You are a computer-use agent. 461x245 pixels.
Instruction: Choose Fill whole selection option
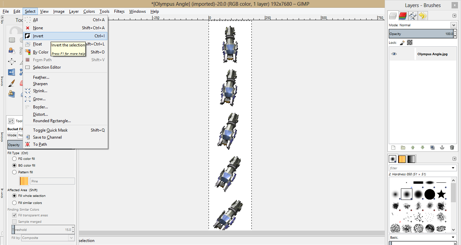pyautogui.click(x=15, y=196)
